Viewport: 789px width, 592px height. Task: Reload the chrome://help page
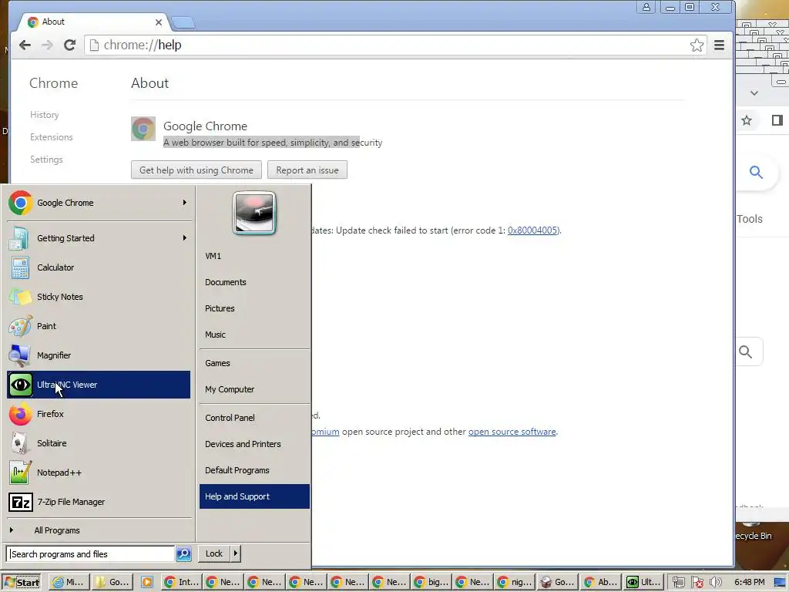[x=69, y=45]
